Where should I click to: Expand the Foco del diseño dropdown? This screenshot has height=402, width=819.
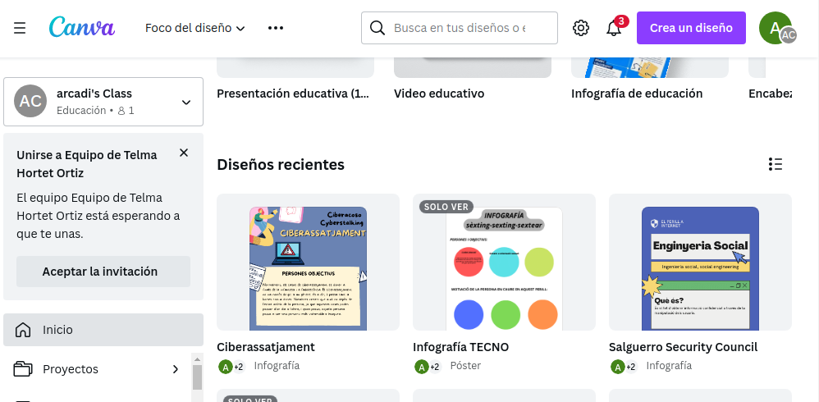point(195,28)
